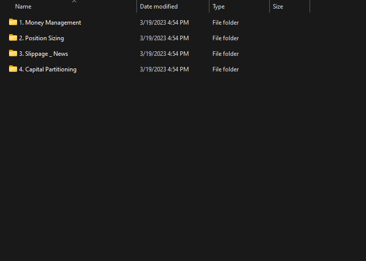Sort files by the Name column header
The width and height of the screenshot is (366, 261).
tap(23, 7)
